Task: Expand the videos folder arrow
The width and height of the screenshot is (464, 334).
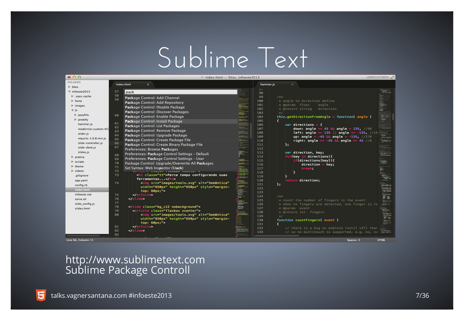Action: pos(72,171)
